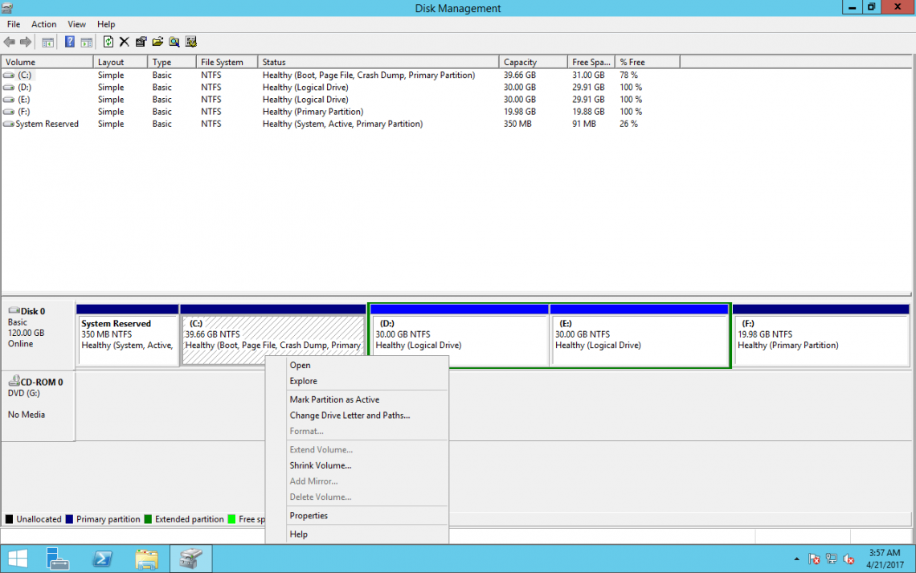Refresh disks using the green refresh icon
Viewport: 916px width, 573px height.
tap(108, 41)
